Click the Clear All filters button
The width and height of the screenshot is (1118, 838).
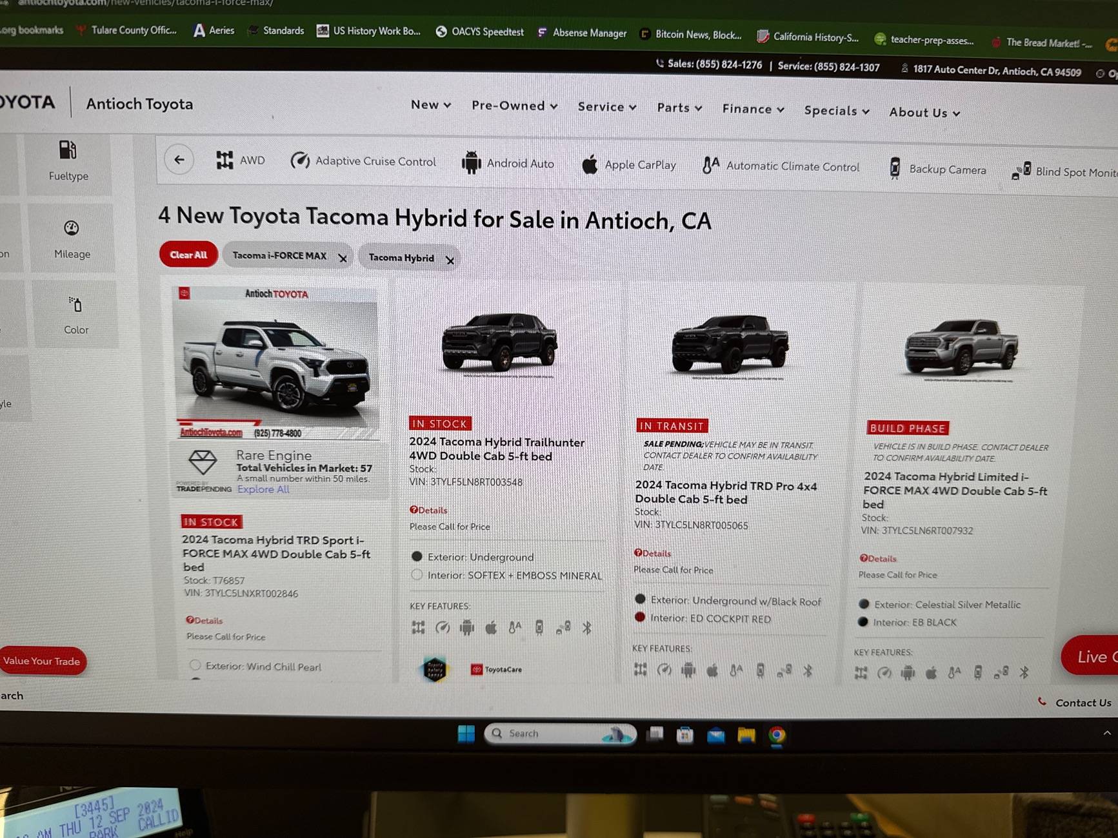tap(188, 255)
